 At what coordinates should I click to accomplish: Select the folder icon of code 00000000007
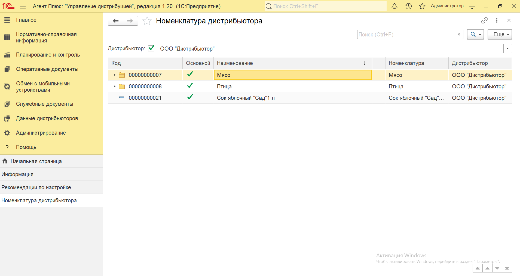pos(122,75)
